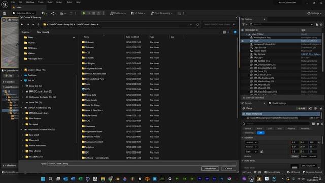Sort the list by Date modified
Image resolution: width=325 pixels, height=183 pixels.
point(132,37)
